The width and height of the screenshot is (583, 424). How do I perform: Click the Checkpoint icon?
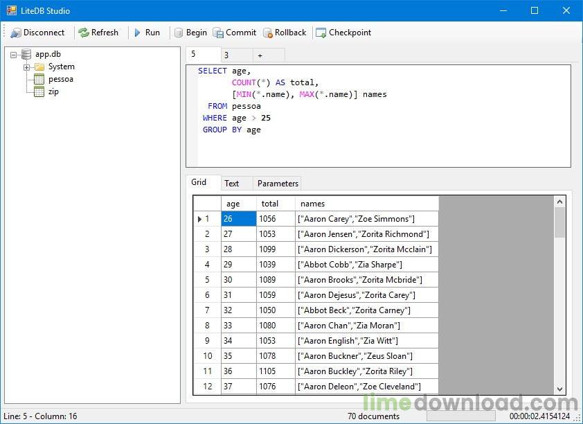[321, 33]
